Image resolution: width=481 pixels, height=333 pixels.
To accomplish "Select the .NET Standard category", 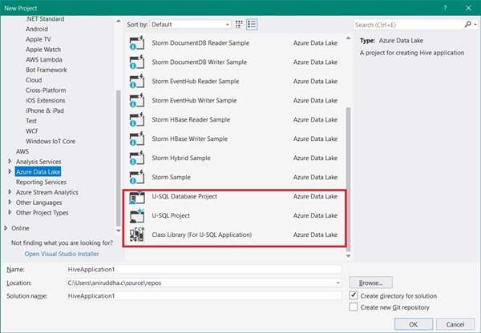I will pos(45,19).
